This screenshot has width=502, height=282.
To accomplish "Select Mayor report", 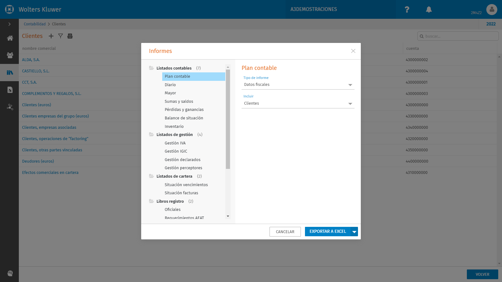I will point(170,93).
